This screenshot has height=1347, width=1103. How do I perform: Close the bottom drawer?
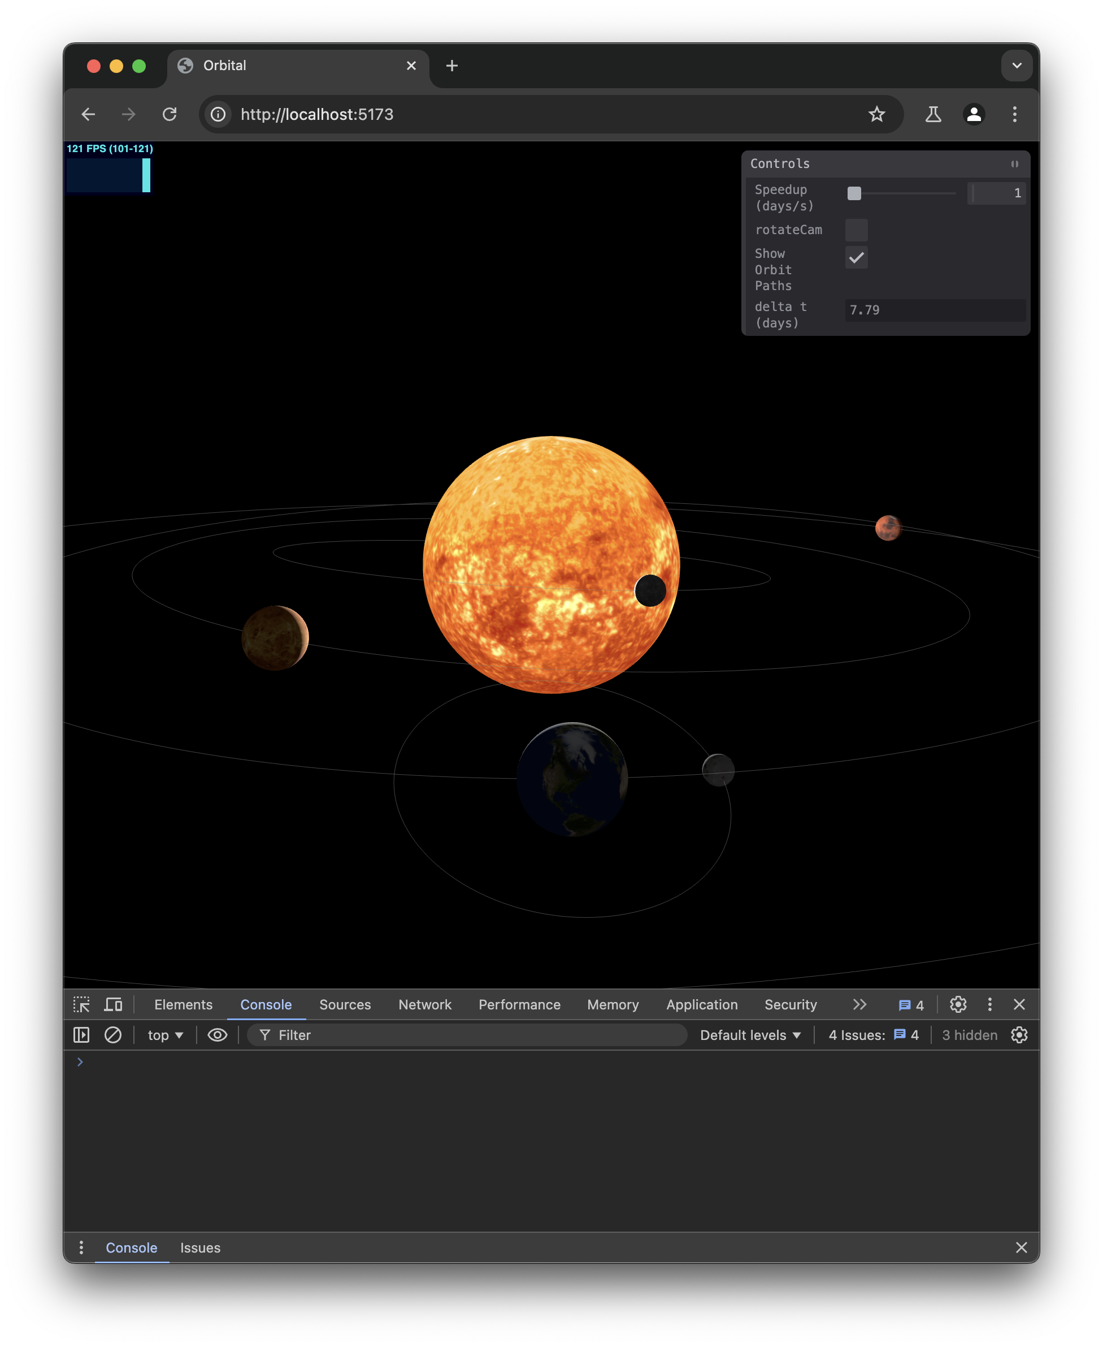pos(1021,1247)
